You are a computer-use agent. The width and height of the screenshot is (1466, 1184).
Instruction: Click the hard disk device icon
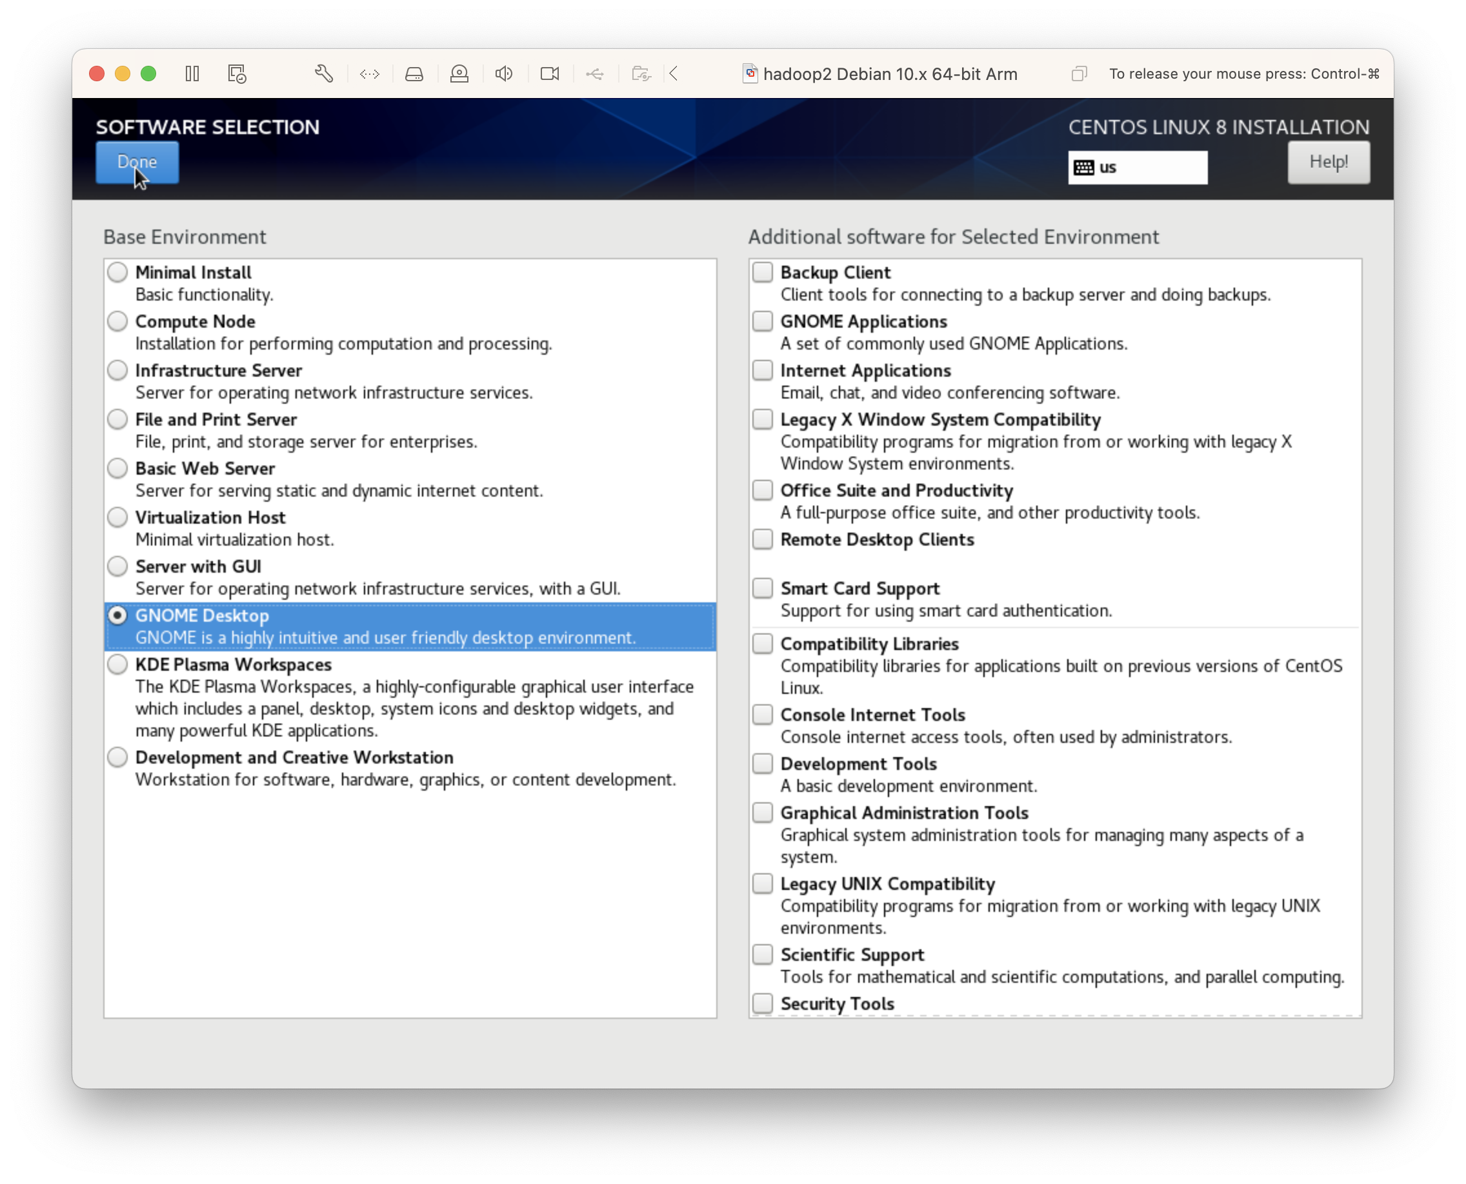[x=414, y=73]
